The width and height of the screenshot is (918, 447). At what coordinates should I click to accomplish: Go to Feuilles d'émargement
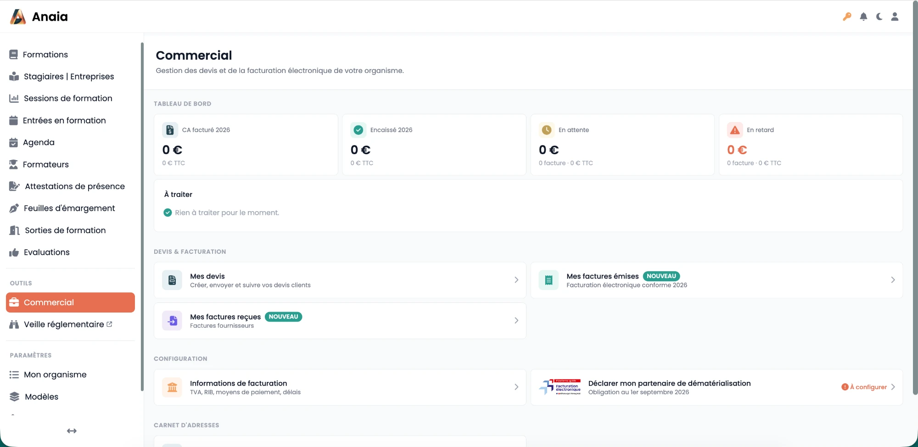70,208
